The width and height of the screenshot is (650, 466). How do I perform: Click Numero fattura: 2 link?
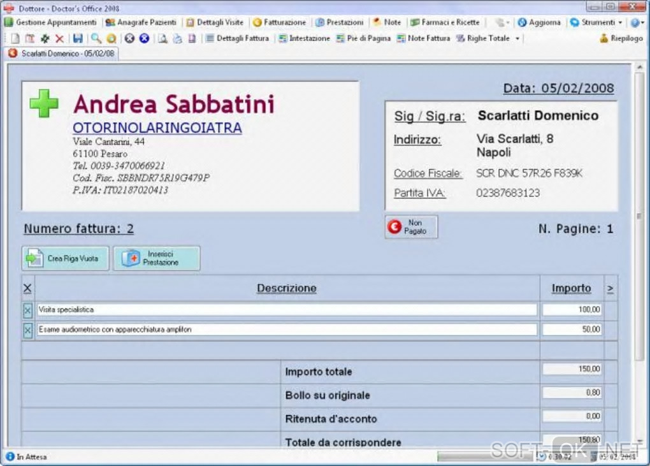[79, 229]
